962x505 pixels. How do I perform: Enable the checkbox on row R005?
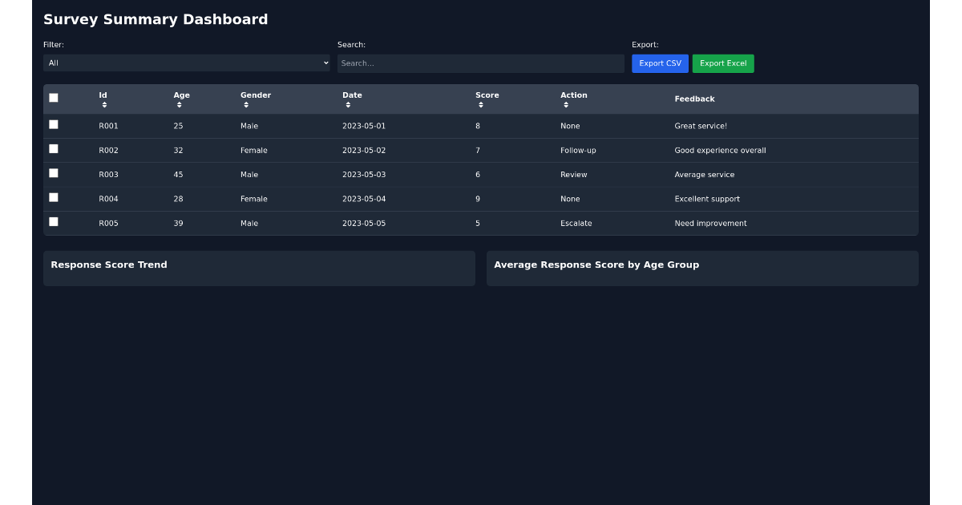click(54, 220)
